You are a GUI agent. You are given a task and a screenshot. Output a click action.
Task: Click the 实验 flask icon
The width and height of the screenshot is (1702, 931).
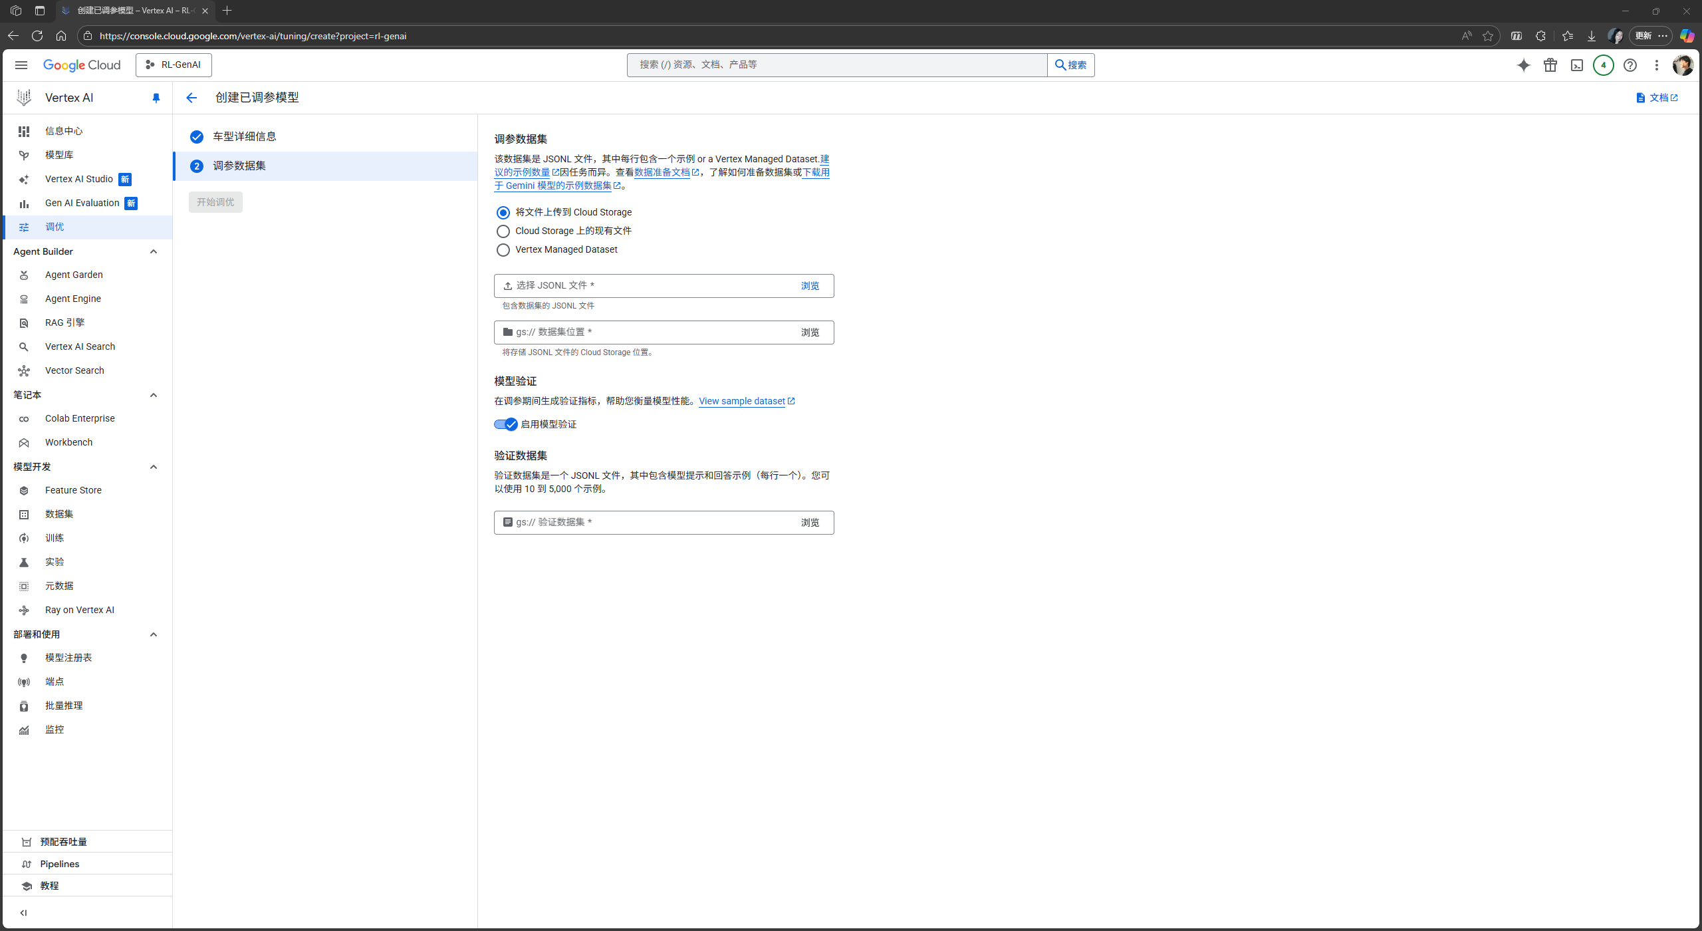pyautogui.click(x=24, y=562)
